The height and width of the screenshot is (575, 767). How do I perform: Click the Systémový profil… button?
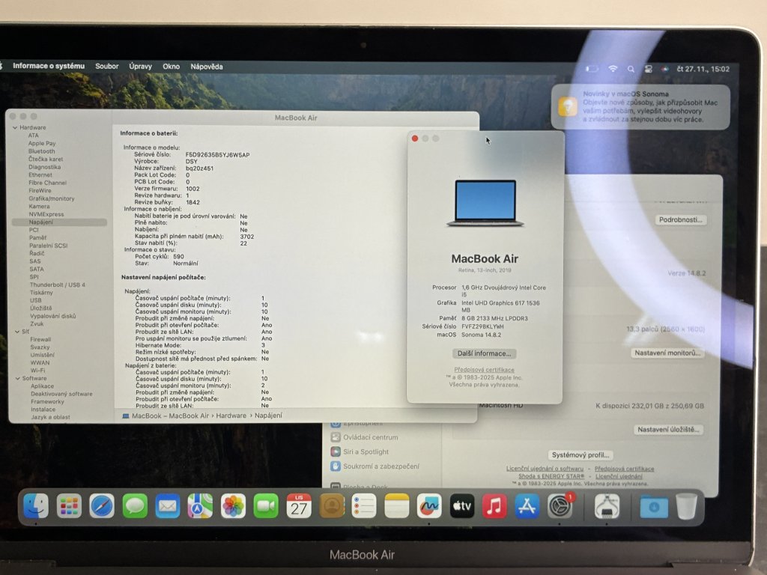(580, 454)
